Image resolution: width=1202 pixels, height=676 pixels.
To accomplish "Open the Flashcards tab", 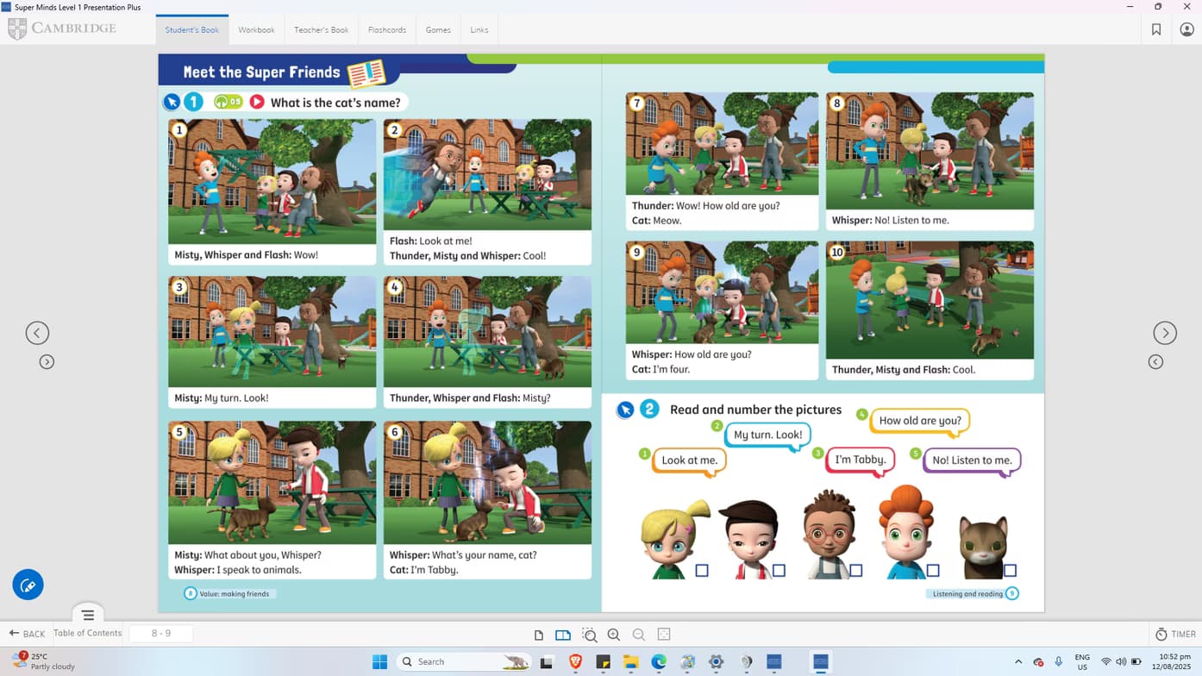I will (x=386, y=28).
